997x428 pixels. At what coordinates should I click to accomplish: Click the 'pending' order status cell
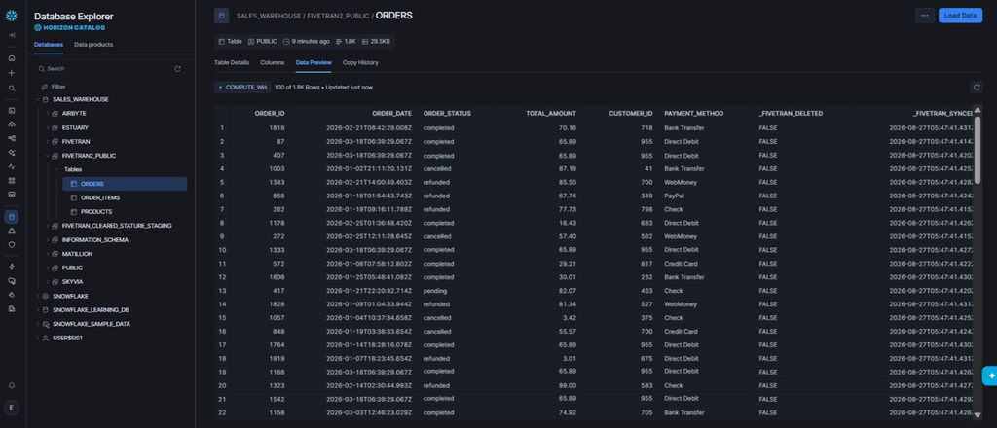(435, 290)
